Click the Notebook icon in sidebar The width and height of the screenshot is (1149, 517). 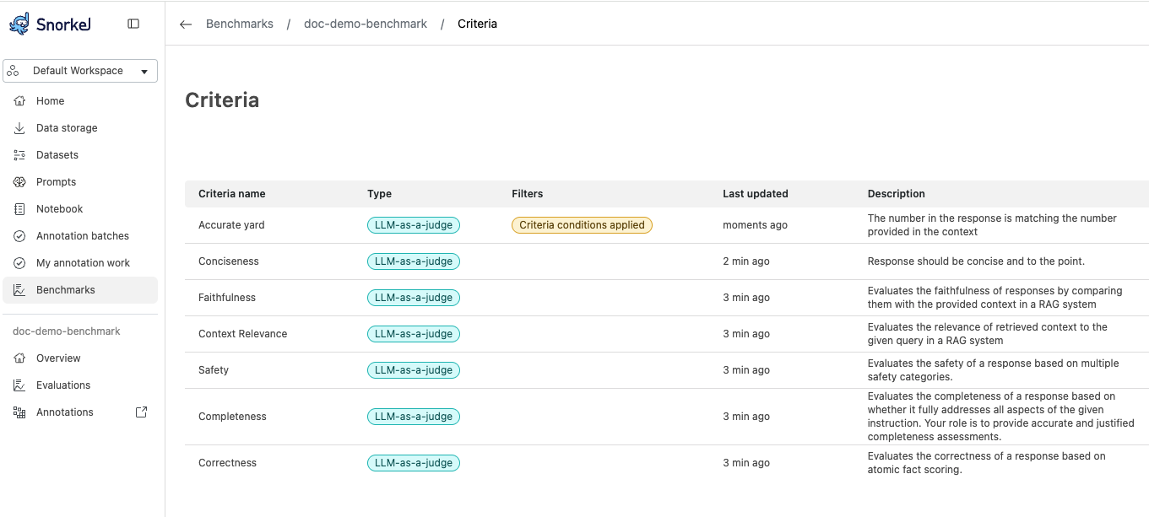click(x=19, y=209)
